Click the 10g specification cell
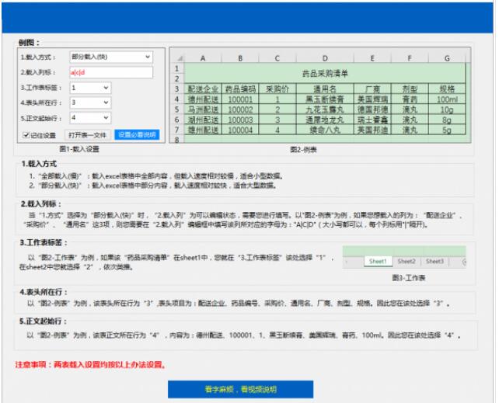Image resolution: width=499 pixels, height=403 pixels. coord(447,109)
